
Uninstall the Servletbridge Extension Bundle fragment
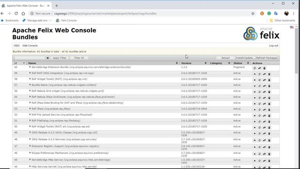264,68
